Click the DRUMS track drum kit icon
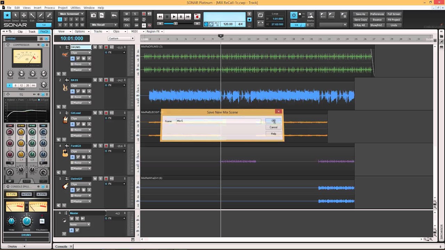Image resolution: width=445 pixels, height=250 pixels. [65, 54]
